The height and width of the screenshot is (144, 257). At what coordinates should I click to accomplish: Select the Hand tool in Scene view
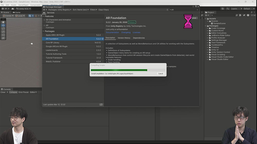[3, 22]
